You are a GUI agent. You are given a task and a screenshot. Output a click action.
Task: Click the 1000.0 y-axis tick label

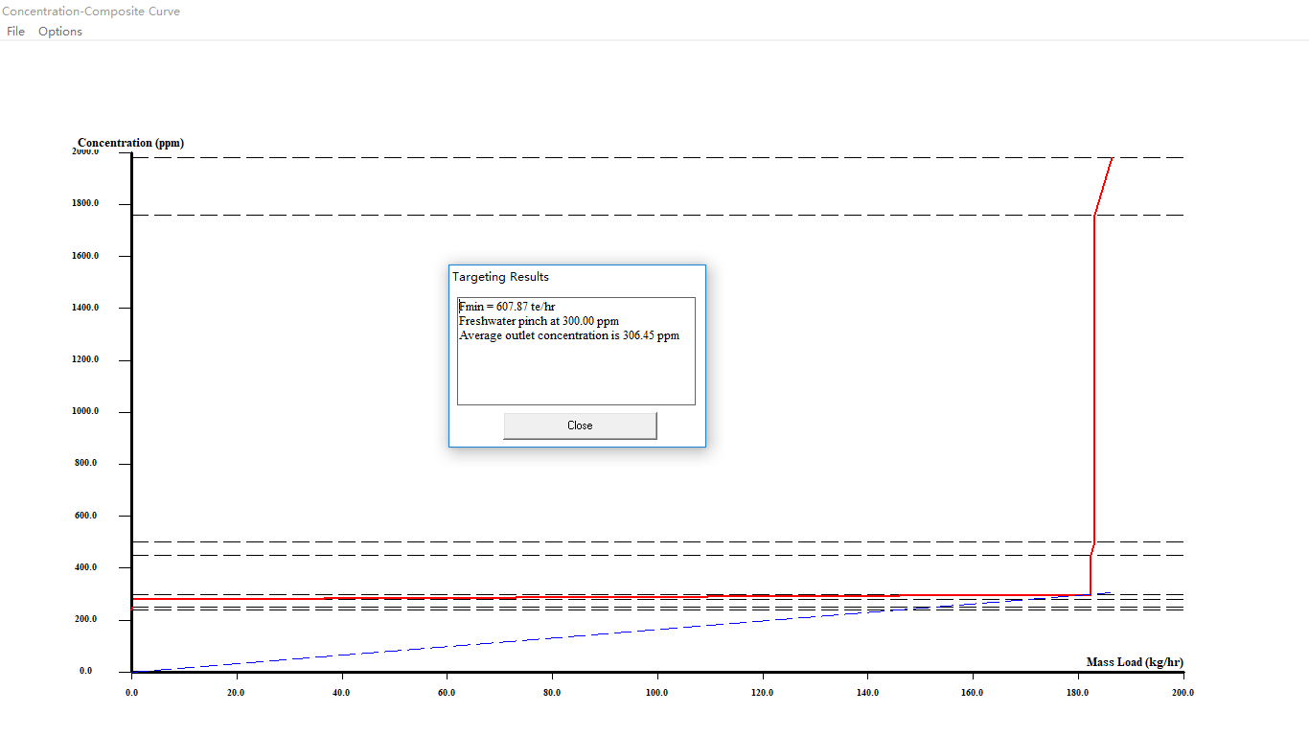coord(85,411)
